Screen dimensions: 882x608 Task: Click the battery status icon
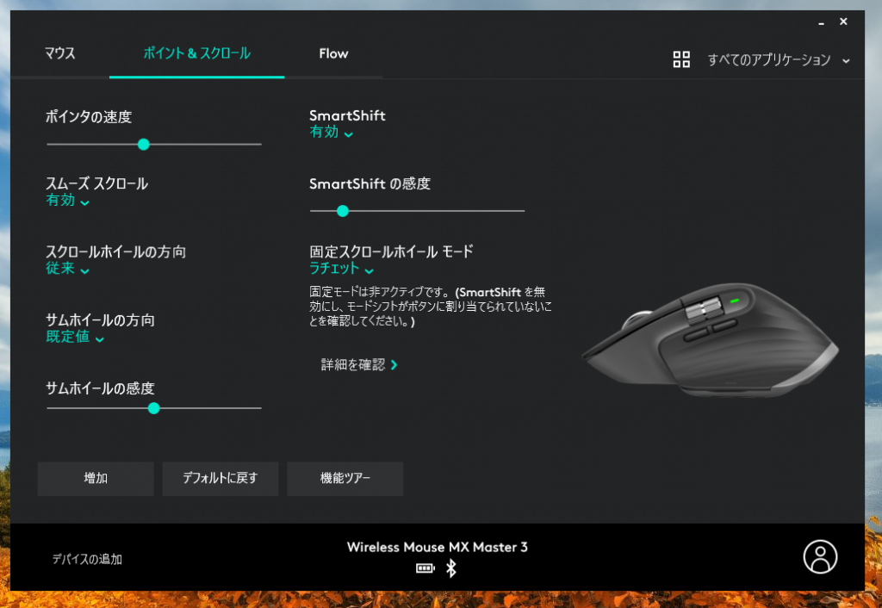click(x=425, y=568)
